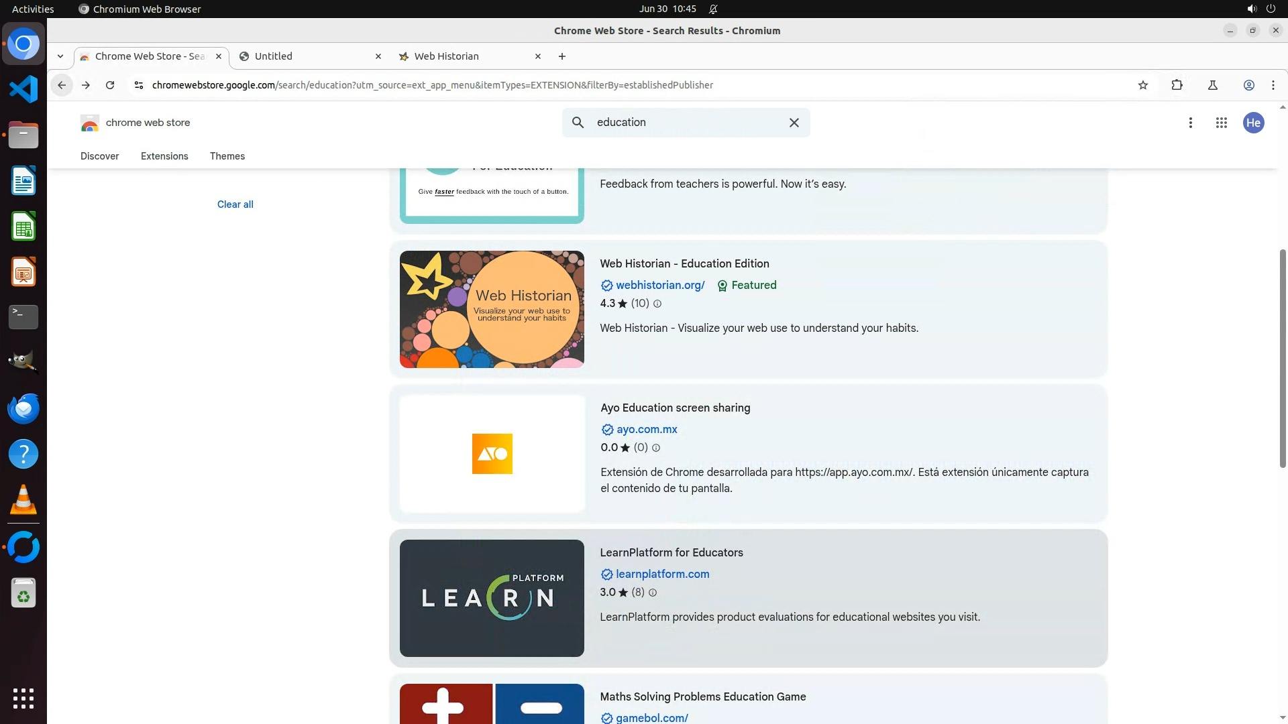This screenshot has height=724, width=1288.
Task: Go to the Themes navigation tab
Action: pos(227,156)
